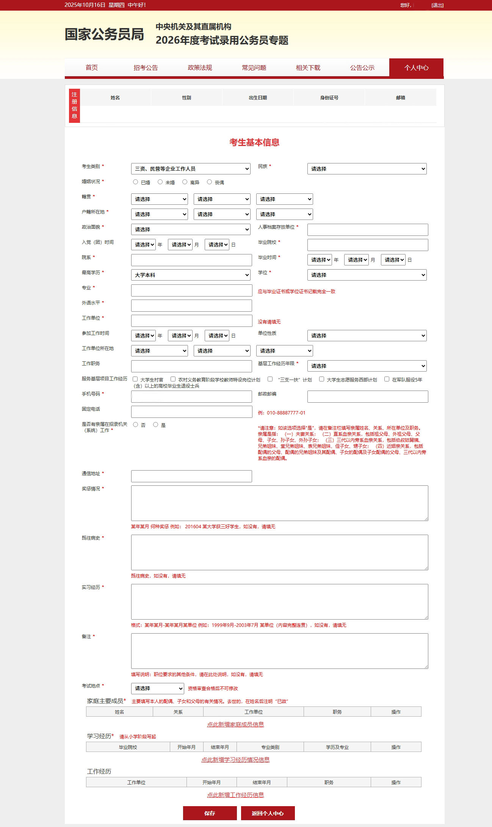
Task: Expand the 最高学历 dropdown
Action: pos(191,275)
